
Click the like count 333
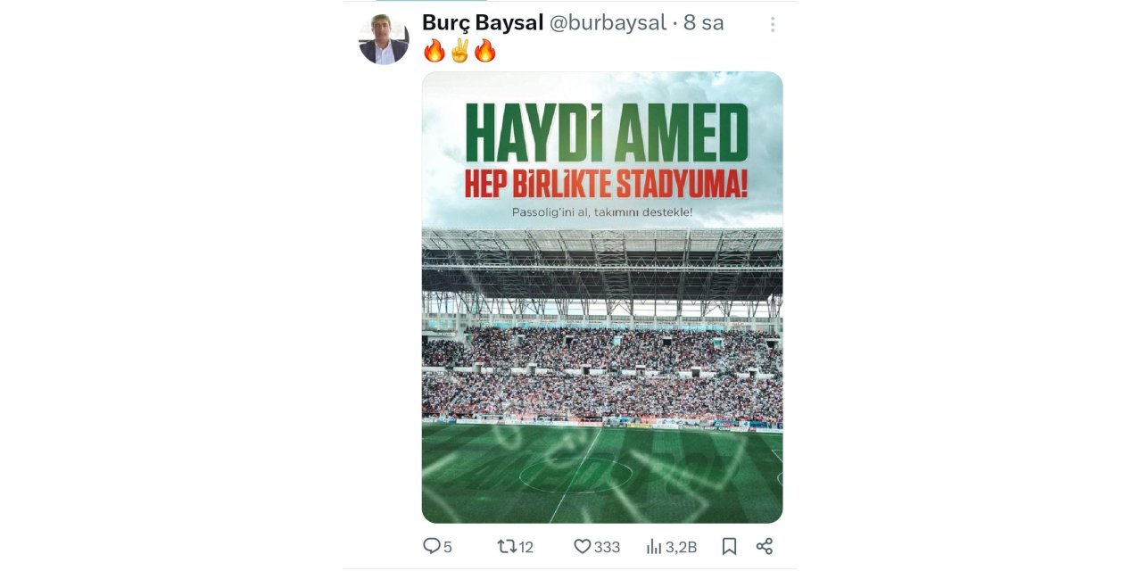607,547
